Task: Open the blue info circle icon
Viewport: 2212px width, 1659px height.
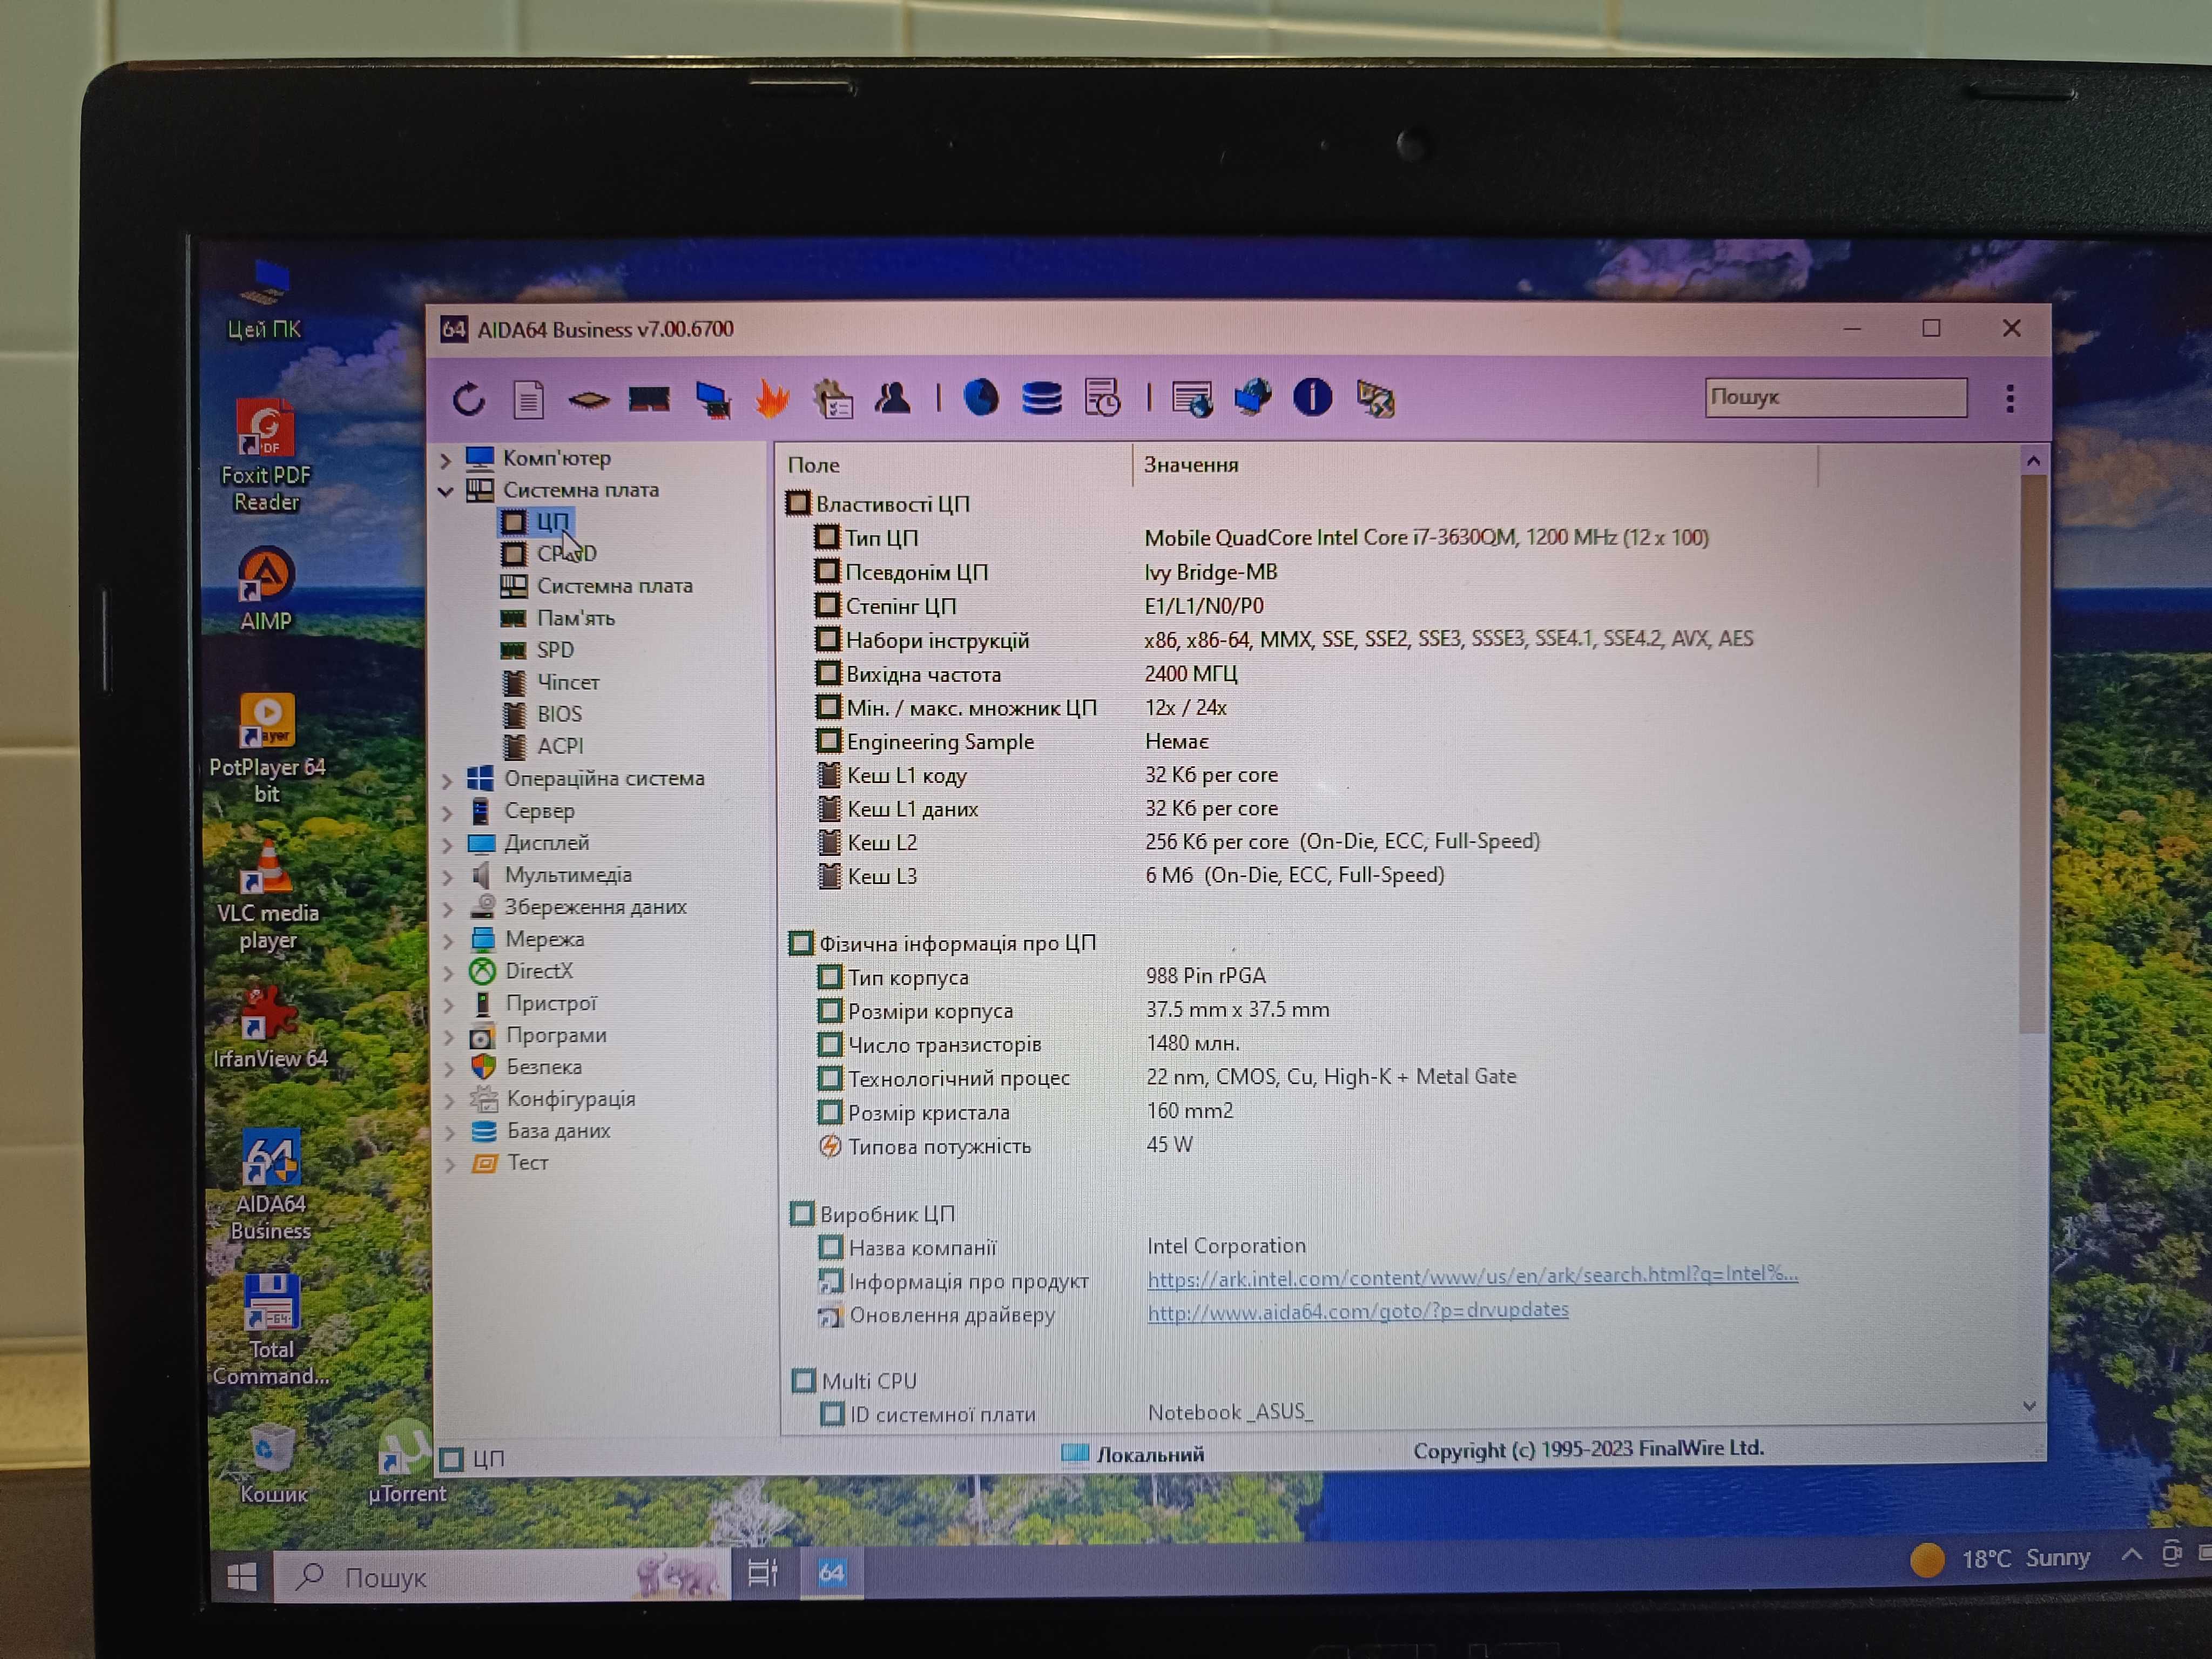Action: point(1312,397)
